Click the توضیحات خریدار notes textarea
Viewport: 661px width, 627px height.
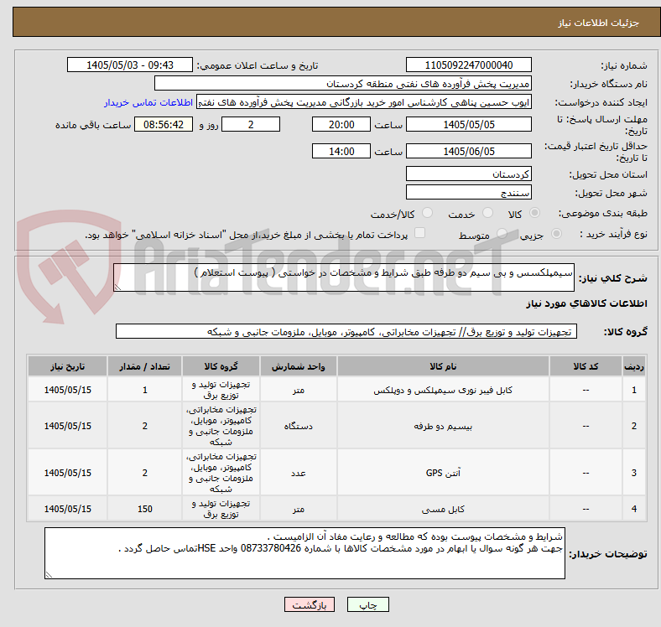304,553
